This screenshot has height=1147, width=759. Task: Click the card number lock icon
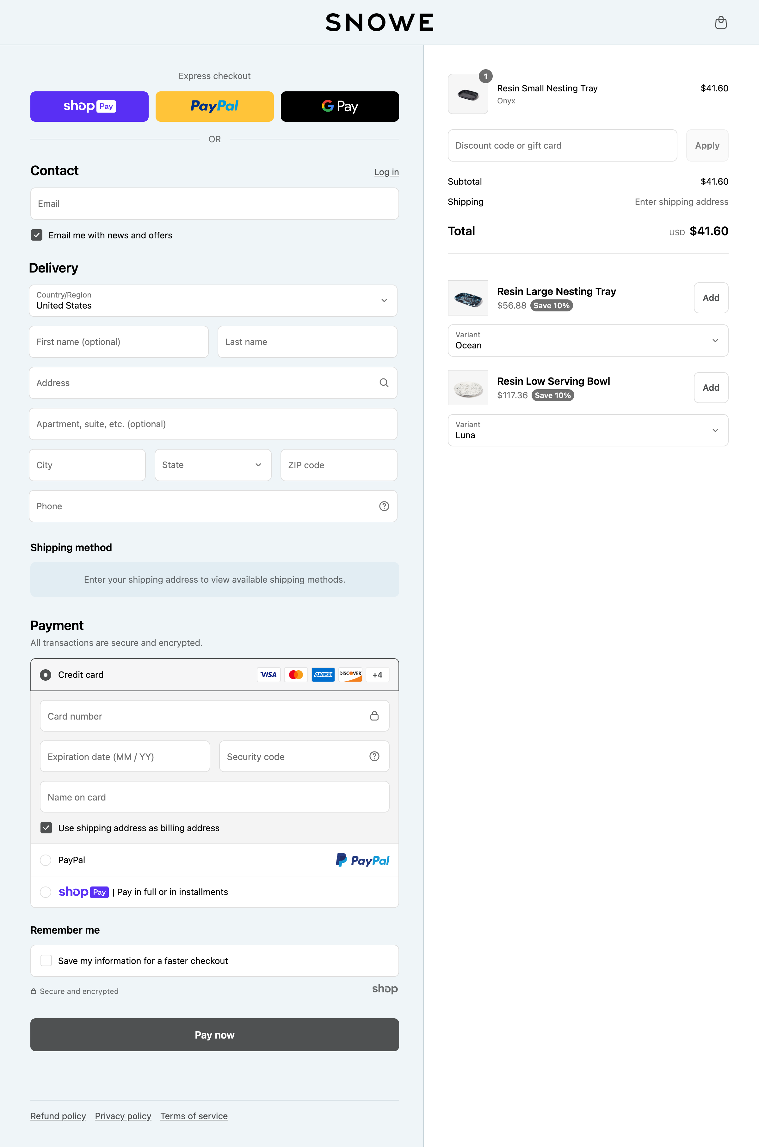[374, 716]
